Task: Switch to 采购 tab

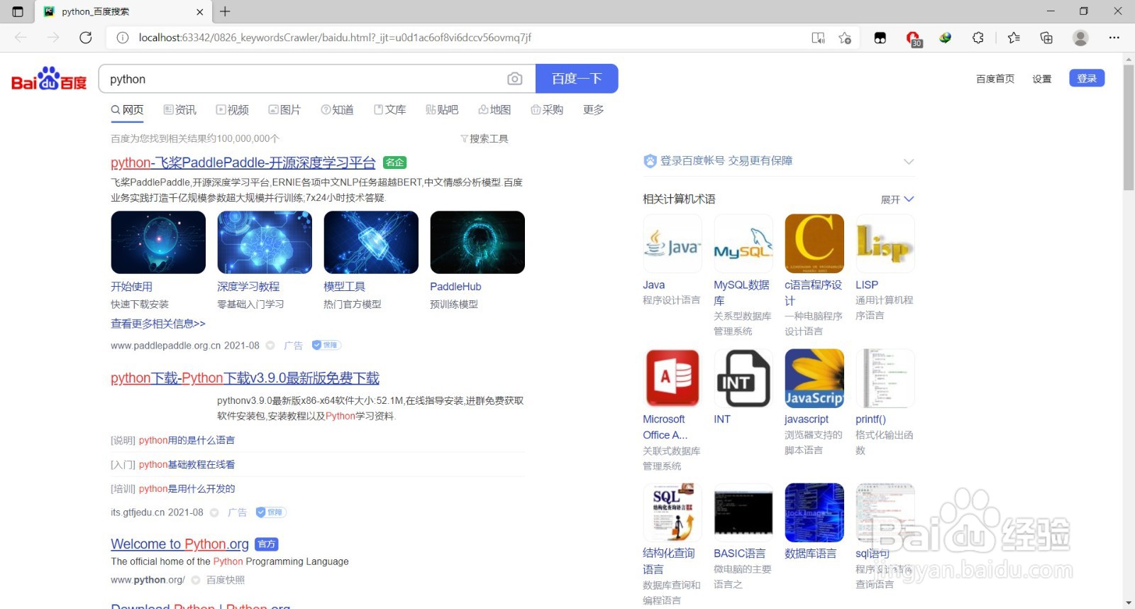Action: tap(547, 110)
